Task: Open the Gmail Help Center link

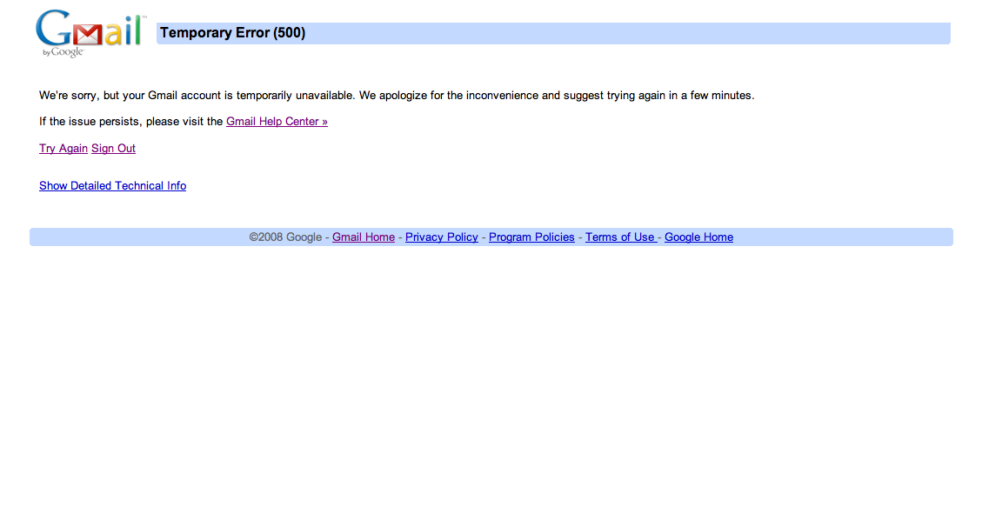Action: click(x=277, y=122)
